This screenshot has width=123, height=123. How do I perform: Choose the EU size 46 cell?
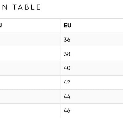92,111
